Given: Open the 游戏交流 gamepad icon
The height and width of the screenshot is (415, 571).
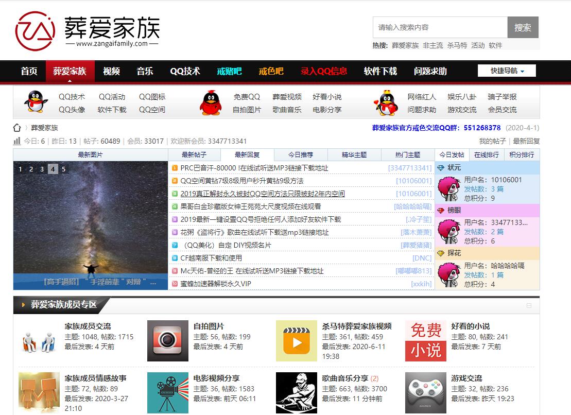Looking at the screenshot, I should [x=426, y=393].
